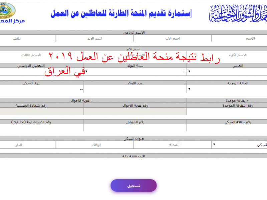Viewport: 267px width, 200px height.
Task: Click the اقرب نقطة دالة text area
Action: click(133, 166)
